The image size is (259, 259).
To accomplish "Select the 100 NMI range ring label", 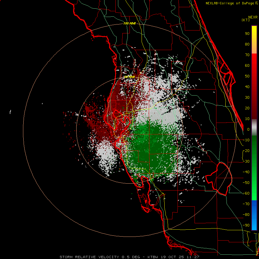I will point(129,23).
